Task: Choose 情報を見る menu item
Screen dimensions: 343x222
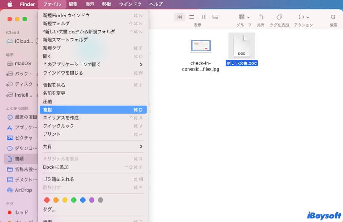Action: pyautogui.click(x=93, y=85)
